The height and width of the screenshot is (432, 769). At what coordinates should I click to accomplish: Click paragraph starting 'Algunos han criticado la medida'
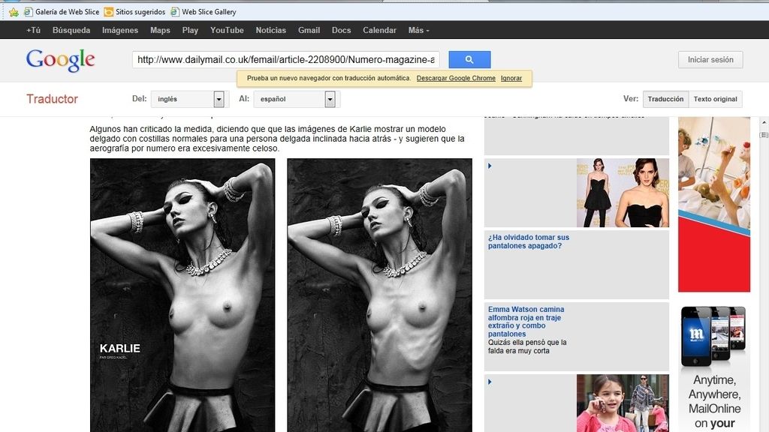277,139
